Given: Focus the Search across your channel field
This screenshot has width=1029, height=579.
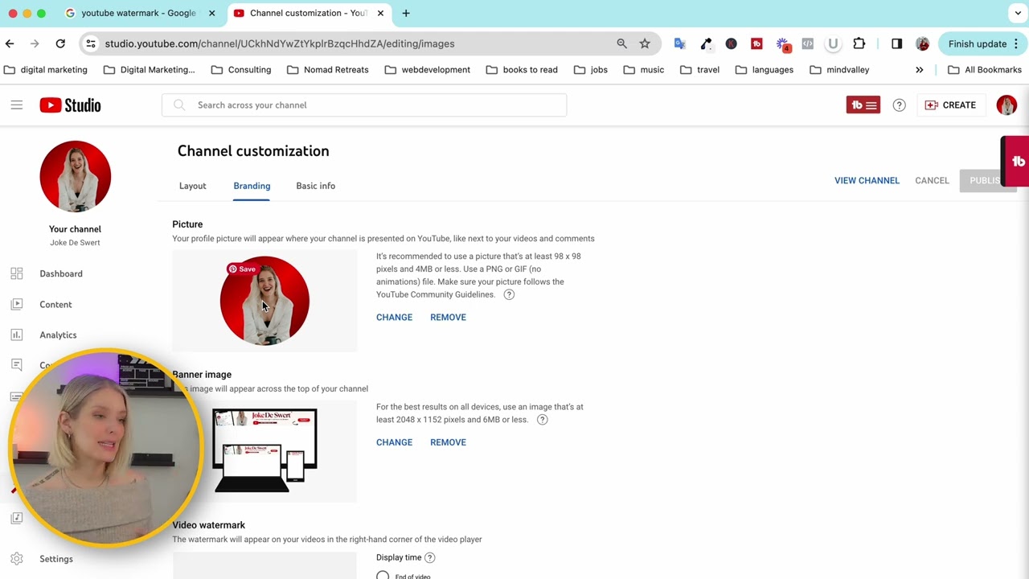Looking at the screenshot, I should pyautogui.click(x=364, y=105).
